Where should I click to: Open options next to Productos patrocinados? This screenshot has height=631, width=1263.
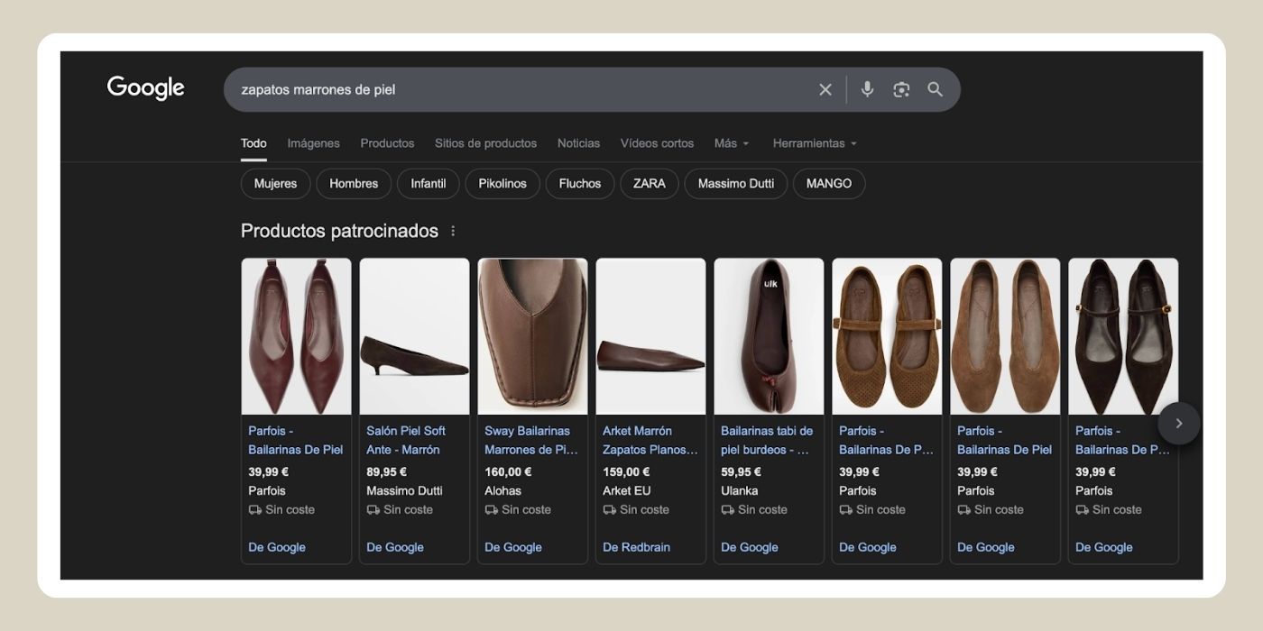coord(453,231)
